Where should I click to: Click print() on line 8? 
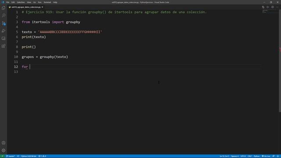coord(29,47)
